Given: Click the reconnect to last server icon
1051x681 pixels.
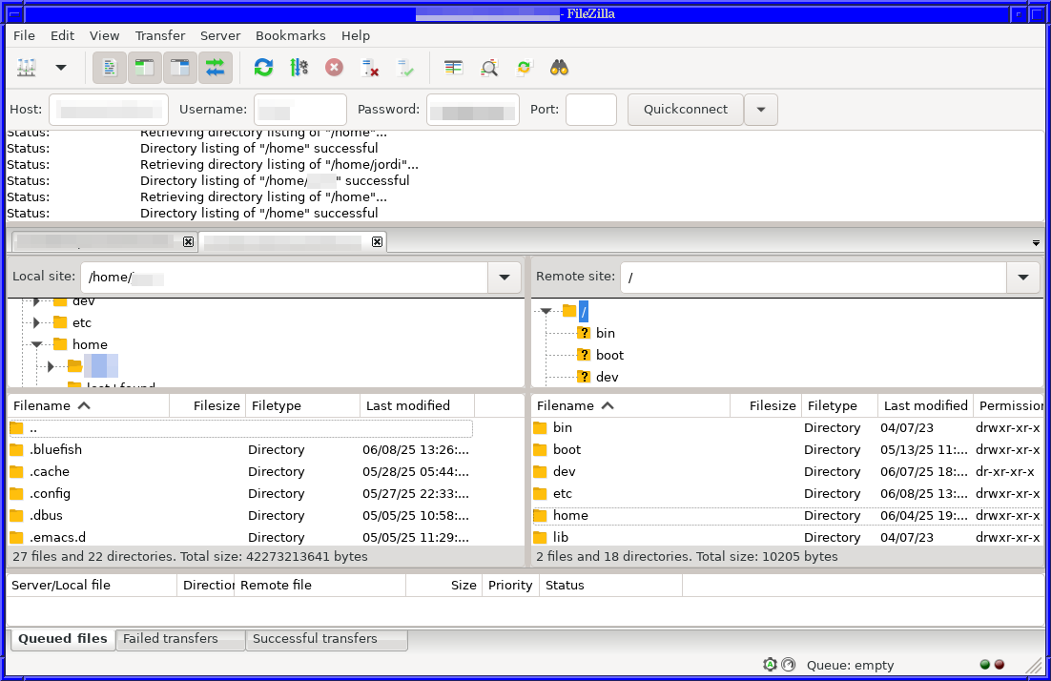Looking at the screenshot, I should (405, 68).
